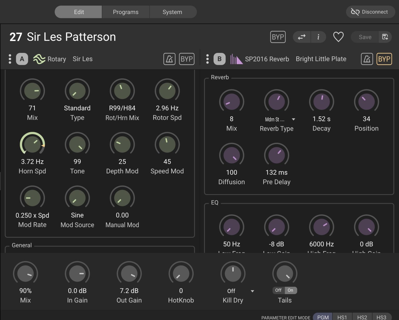Open the slot B three-dot menu
Screen dimensions: 399x320
(207, 59)
